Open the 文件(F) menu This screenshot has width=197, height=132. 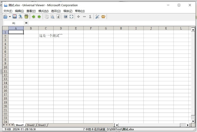[8, 11]
